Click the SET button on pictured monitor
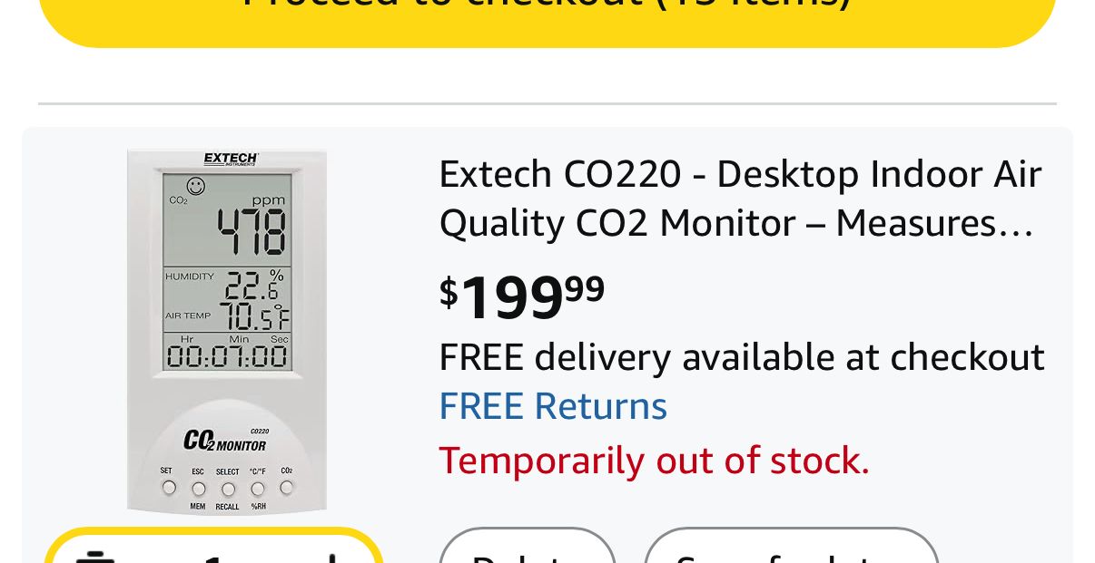1095x563 pixels. click(x=169, y=488)
